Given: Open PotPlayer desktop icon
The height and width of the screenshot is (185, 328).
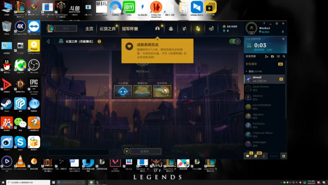Looking at the screenshot, I should click(34, 47).
